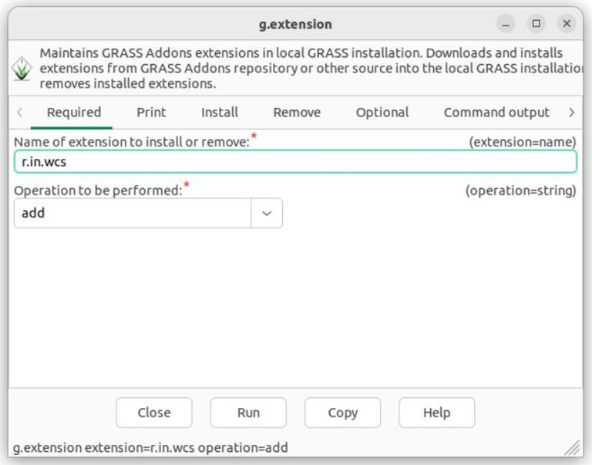
Task: Minimize the g.extension window
Action: click(x=506, y=24)
